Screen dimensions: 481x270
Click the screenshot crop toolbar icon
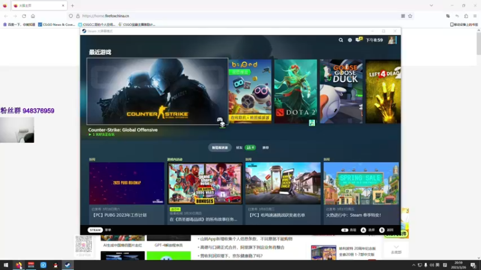point(448,16)
